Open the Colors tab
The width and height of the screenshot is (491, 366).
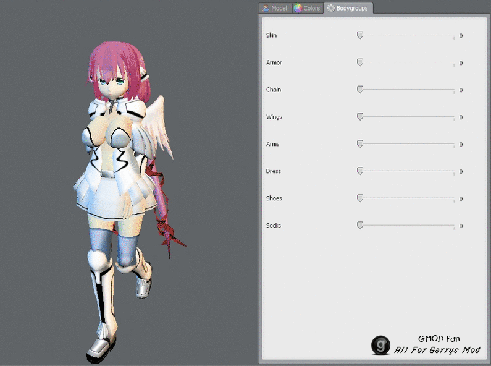(x=307, y=8)
